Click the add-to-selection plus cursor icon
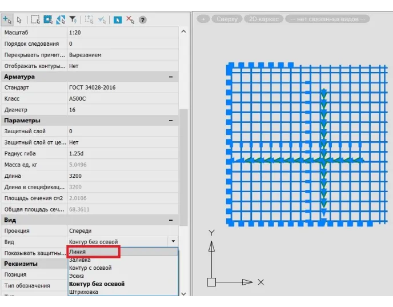The image size is (393, 307). [x=7, y=19]
